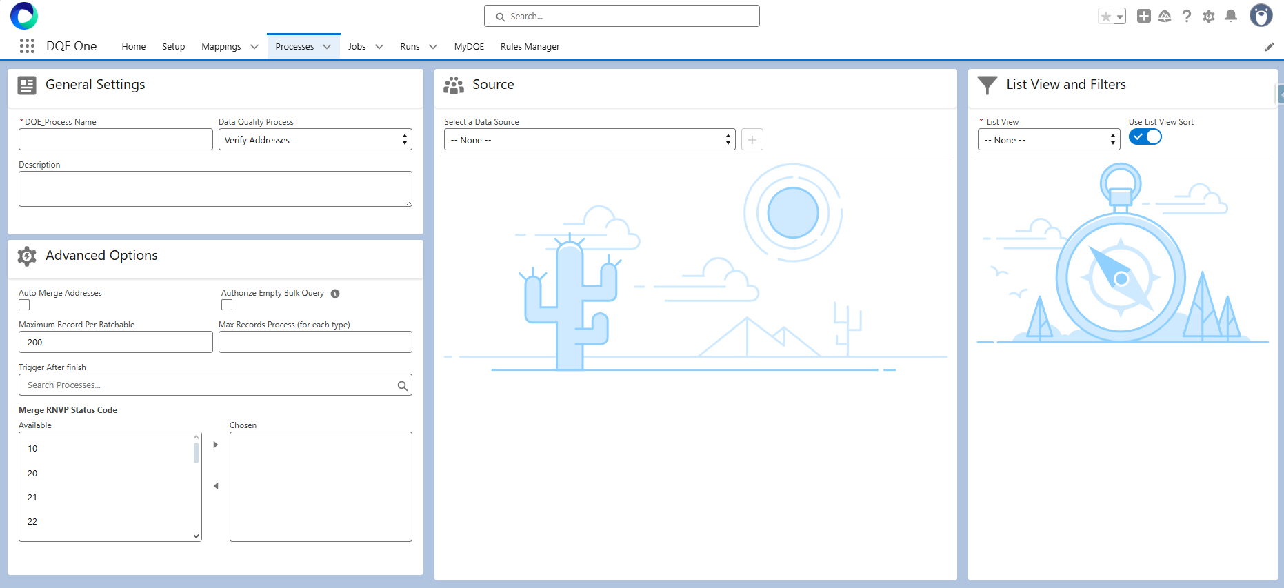
Task: Expand the Mappings menu chevron
Action: click(x=254, y=47)
